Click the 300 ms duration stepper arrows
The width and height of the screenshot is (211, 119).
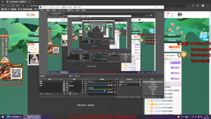[140, 85]
